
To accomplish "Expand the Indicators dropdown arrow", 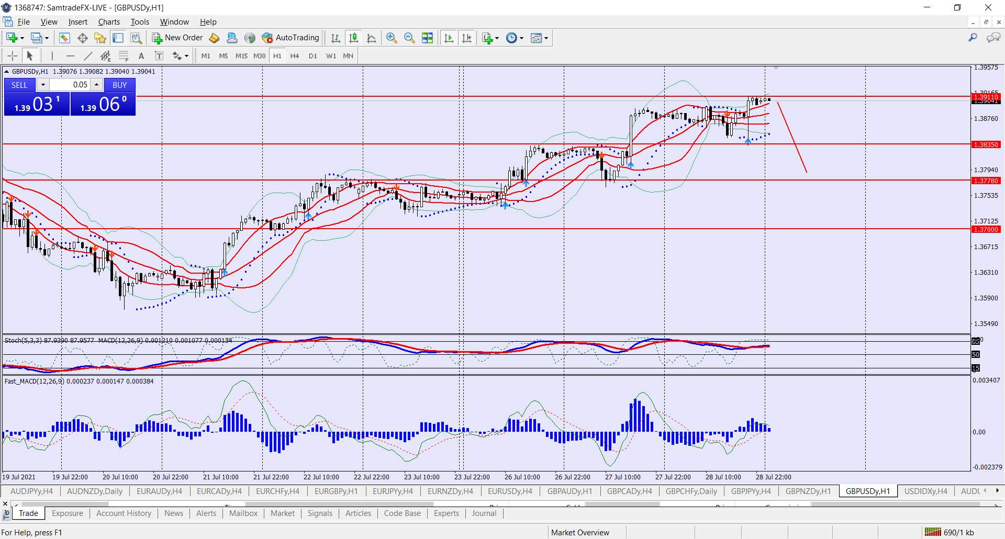I will coord(497,38).
